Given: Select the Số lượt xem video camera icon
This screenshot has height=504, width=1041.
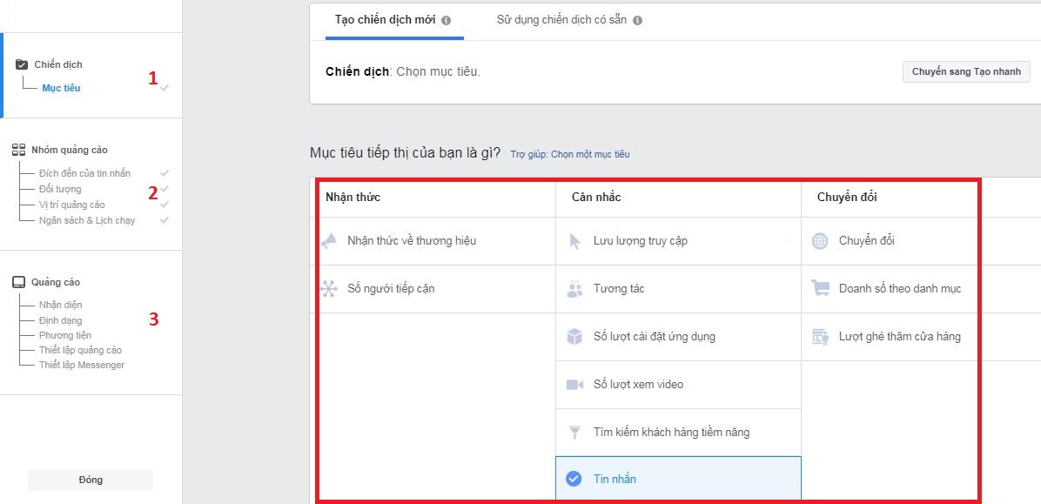Looking at the screenshot, I should click(574, 384).
